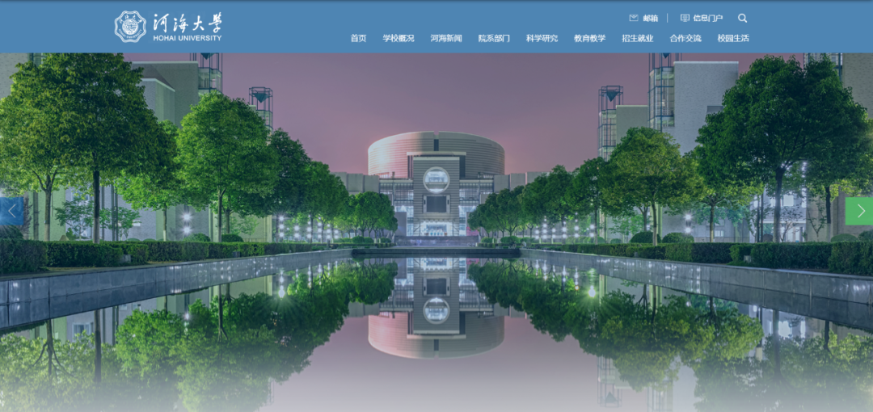Viewport: 873px width, 412px height.
Task: Open the 河海新闻 menu
Action: pos(446,39)
